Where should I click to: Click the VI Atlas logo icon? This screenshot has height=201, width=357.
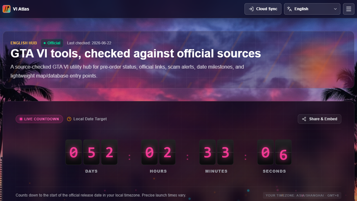[x=6, y=9]
